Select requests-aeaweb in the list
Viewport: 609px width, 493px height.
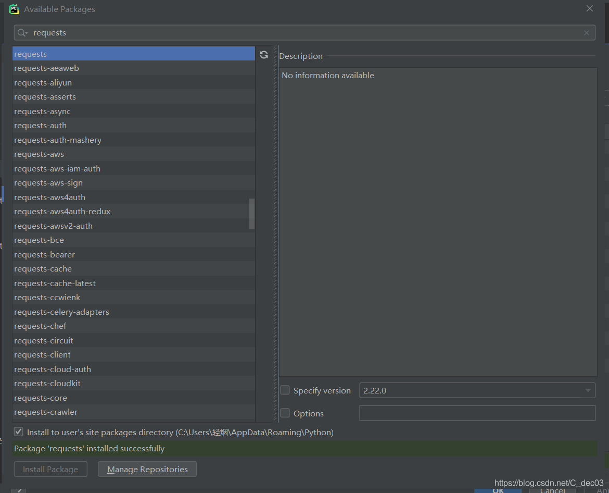pos(134,68)
